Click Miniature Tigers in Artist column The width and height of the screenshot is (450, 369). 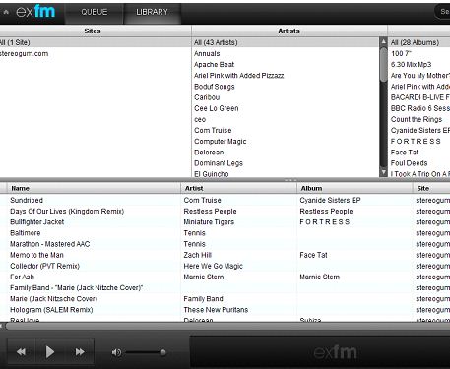[209, 222]
